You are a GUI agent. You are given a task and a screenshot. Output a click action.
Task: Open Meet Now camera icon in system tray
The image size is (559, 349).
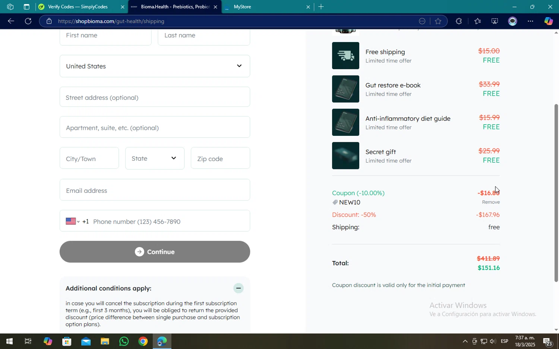pos(474,342)
